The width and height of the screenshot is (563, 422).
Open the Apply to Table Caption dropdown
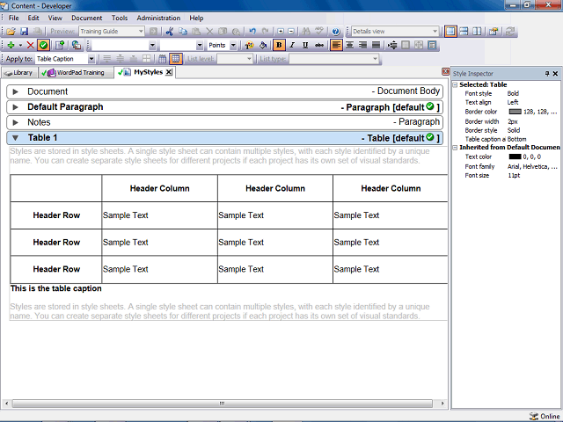click(91, 59)
